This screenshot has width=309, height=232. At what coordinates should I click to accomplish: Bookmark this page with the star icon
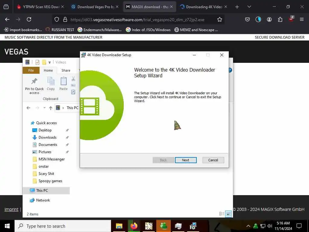(220, 19)
